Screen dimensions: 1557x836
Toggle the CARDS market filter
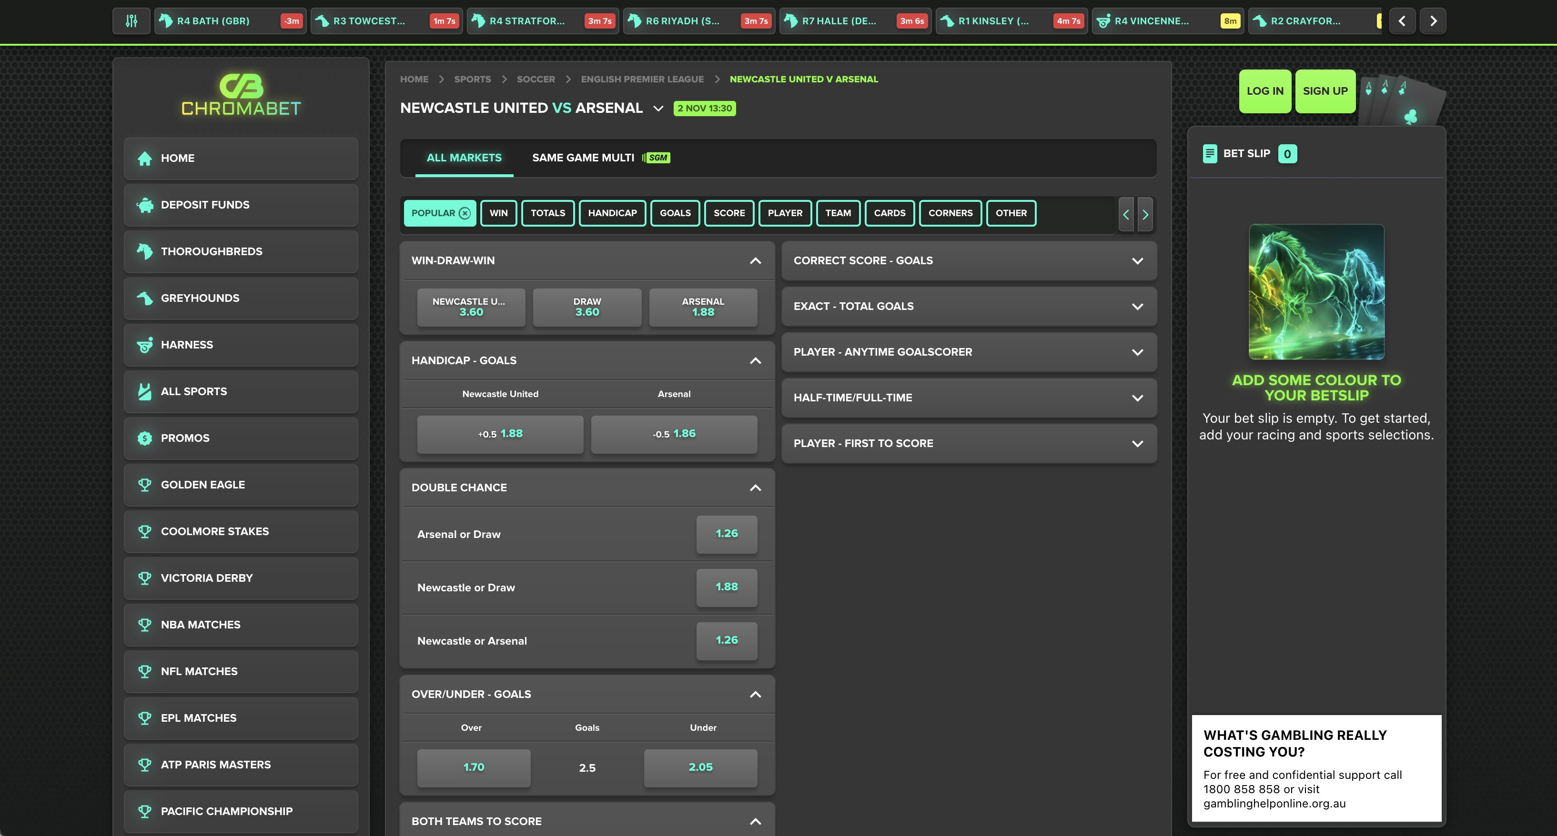pyautogui.click(x=890, y=213)
